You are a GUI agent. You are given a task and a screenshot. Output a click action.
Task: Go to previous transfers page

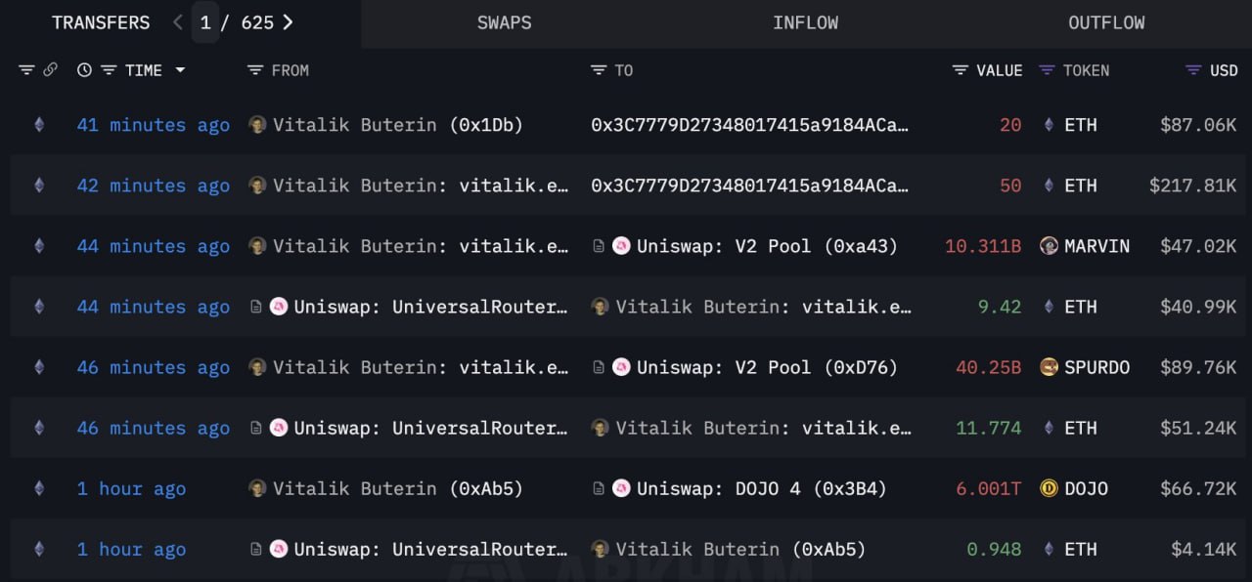click(177, 22)
